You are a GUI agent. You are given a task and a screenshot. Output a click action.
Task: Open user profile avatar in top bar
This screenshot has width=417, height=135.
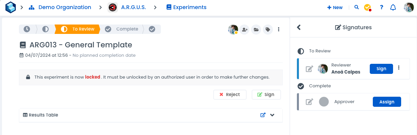click(x=409, y=7)
